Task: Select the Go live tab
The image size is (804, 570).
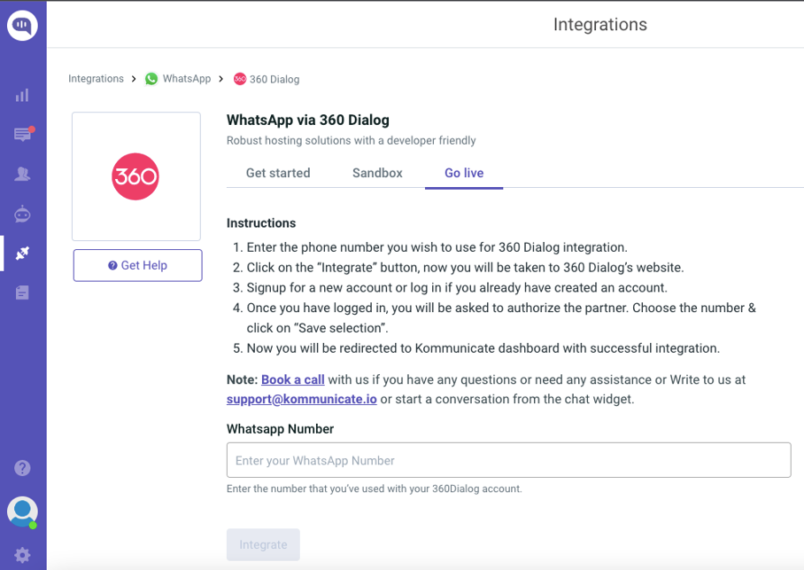Action: [464, 173]
